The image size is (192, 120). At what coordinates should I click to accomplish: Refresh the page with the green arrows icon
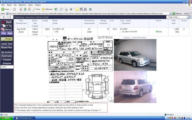pos(25,9)
